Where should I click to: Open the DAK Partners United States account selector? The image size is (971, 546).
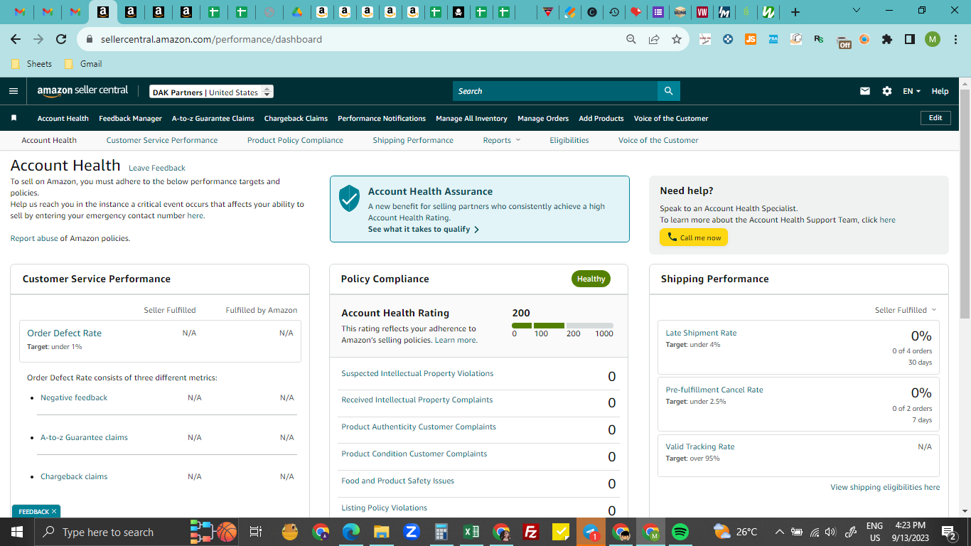[211, 92]
